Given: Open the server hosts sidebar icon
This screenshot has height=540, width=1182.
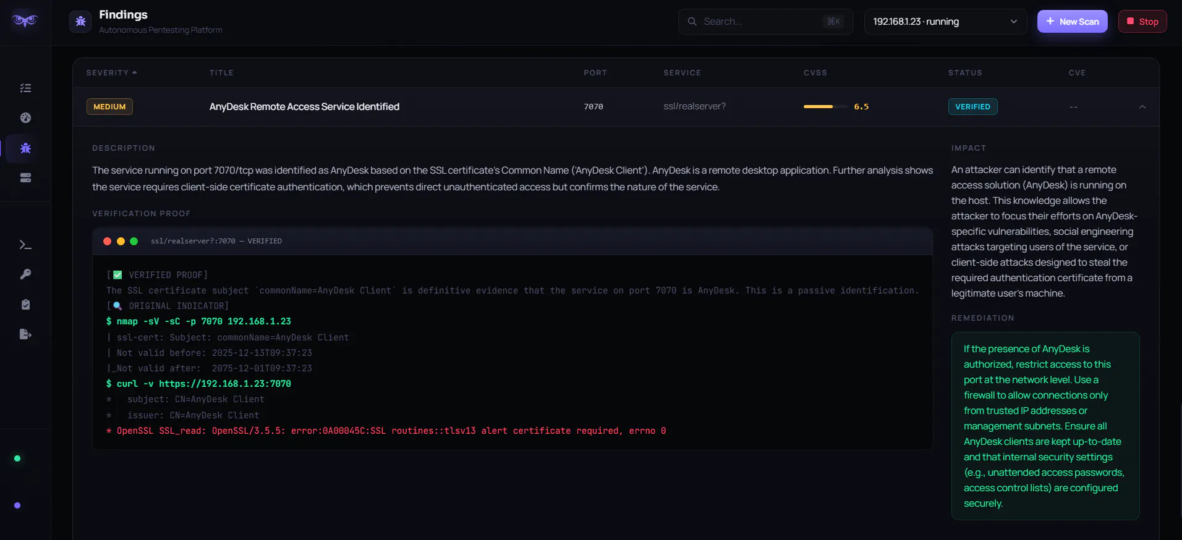Looking at the screenshot, I should pyautogui.click(x=25, y=178).
